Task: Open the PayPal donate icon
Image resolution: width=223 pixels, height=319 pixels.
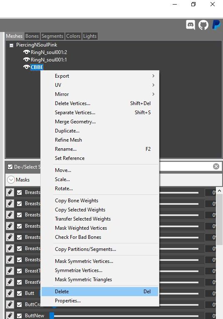Action: coord(216,25)
